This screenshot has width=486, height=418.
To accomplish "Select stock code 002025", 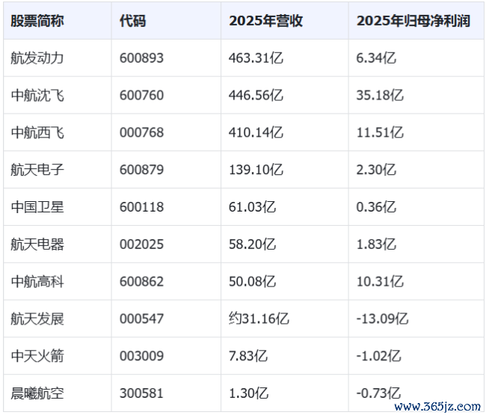I will 141,245.
